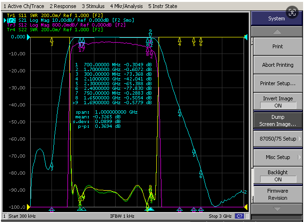Click marker 6 readout -77.830 dB row

tap(114, 89)
